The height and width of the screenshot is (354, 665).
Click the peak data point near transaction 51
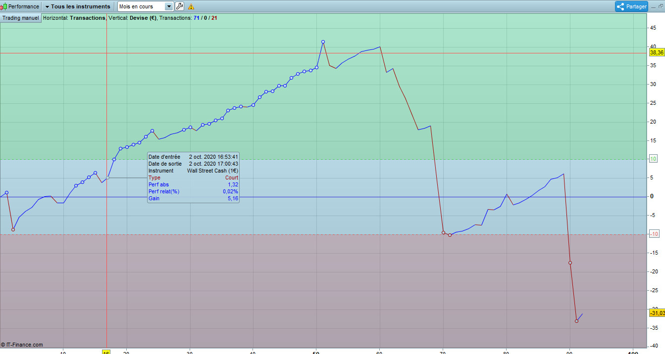323,42
